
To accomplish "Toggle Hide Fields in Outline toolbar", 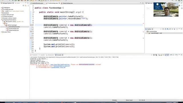I will pyautogui.click(x=168, y=29).
